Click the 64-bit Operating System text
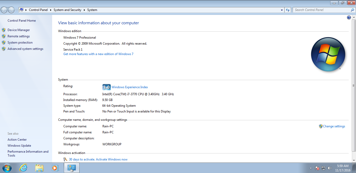Image resolution: width=356 pixels, height=173 pixels. click(x=119, y=106)
